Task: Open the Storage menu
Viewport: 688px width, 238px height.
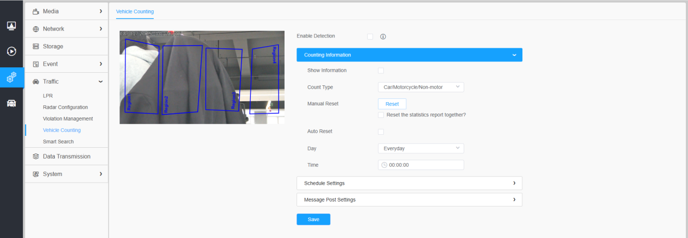Action: [66, 46]
